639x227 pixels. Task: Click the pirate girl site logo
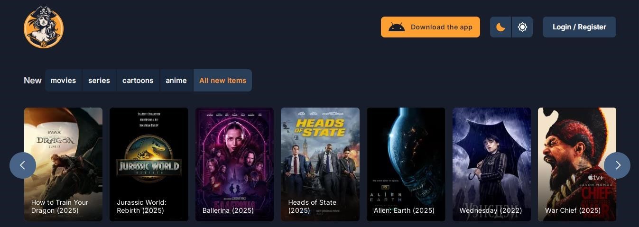tap(44, 27)
